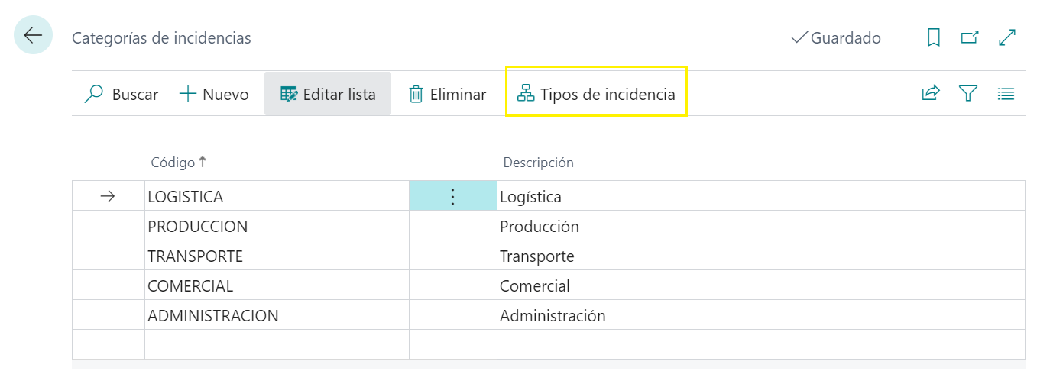The image size is (1037, 374).
Task: Click the bookmark icon
Action: coord(933,37)
